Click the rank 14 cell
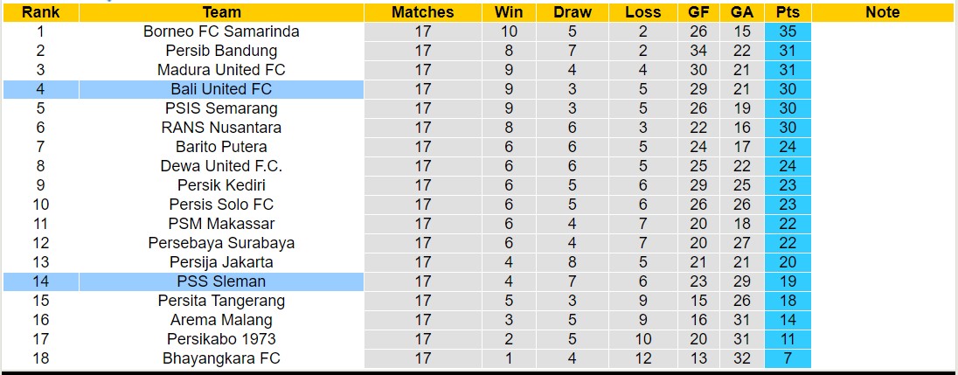This screenshot has width=958, height=375. coord(40,281)
